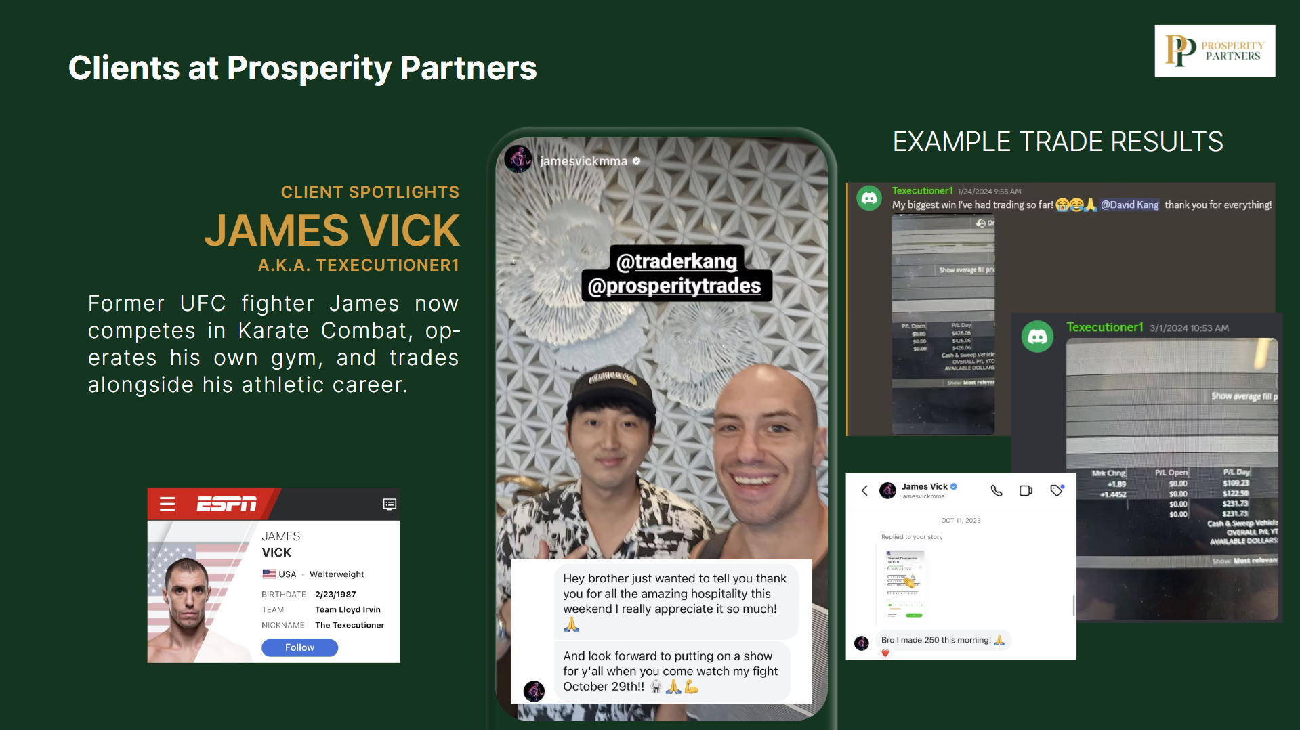This screenshot has height=730, width=1300.
Task: Click the @David Kang mention
Action: click(1129, 205)
